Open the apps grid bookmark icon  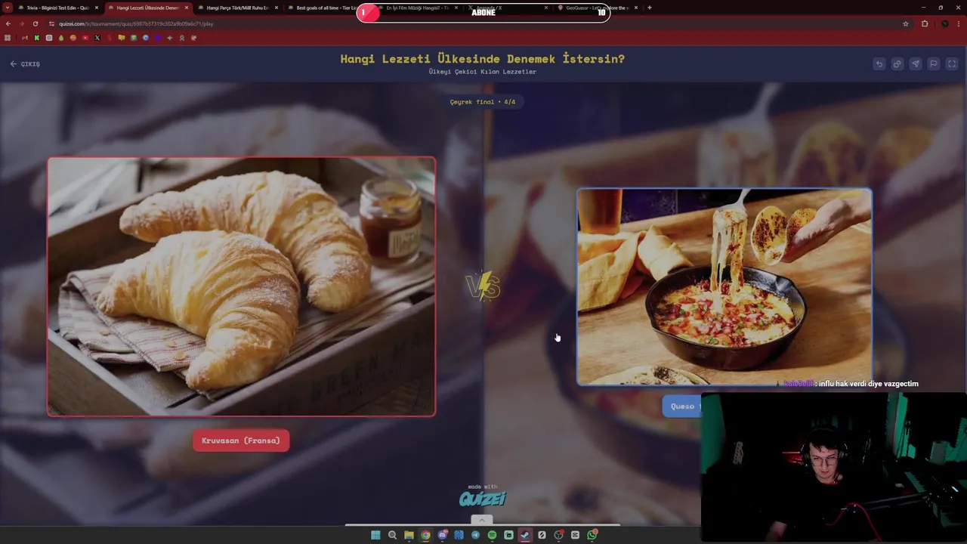[8, 38]
